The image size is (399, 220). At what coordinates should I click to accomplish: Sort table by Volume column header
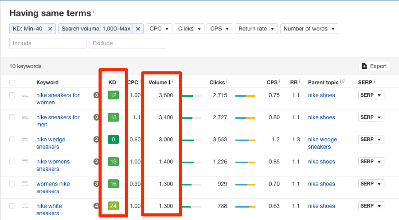[x=159, y=82]
